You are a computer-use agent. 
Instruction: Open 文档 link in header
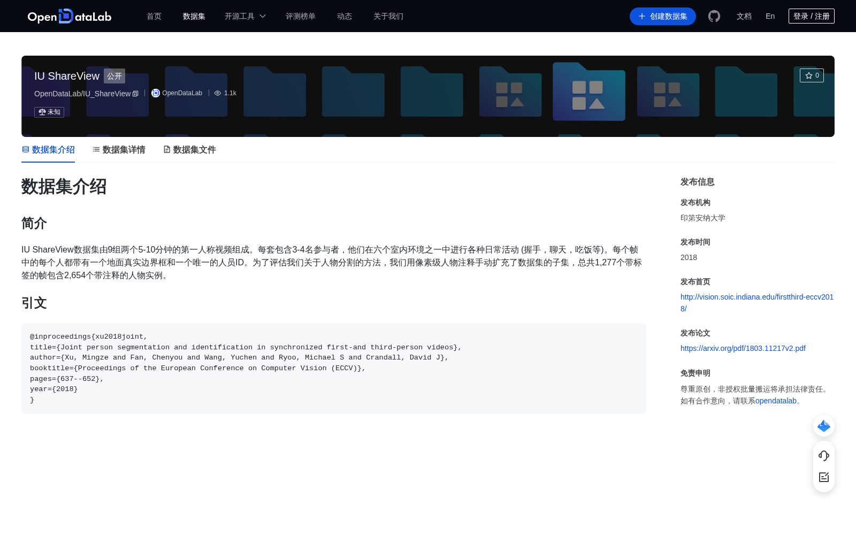[744, 16]
